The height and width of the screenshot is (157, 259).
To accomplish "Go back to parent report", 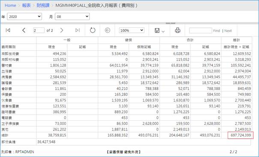I will click(x=108, y=30).
